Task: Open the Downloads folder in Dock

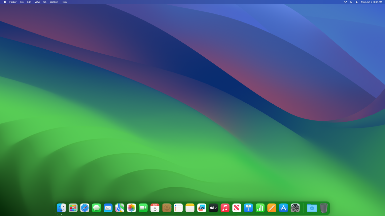Action: click(311, 208)
